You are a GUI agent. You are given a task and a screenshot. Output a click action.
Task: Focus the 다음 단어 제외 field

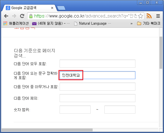click(x=98, y=98)
